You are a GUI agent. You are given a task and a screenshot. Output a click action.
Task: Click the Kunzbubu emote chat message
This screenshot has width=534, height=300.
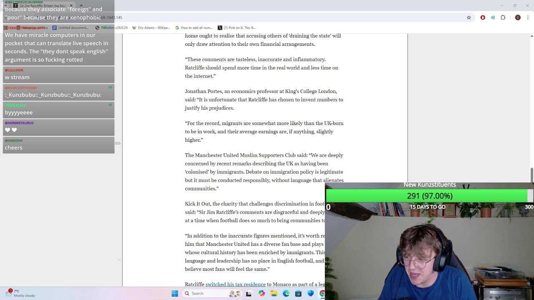pos(58,92)
